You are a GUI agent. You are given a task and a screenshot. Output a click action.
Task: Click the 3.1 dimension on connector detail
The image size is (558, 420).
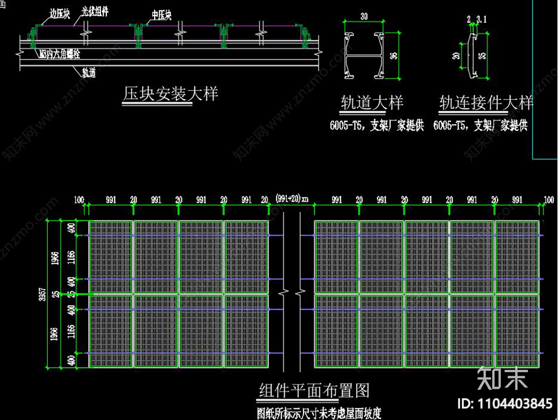coord(482,19)
